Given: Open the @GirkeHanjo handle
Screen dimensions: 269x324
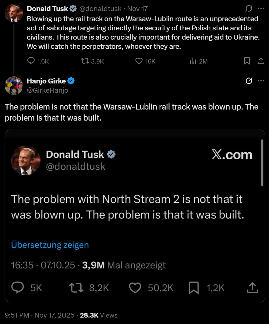Looking at the screenshot, I should coord(48,90).
